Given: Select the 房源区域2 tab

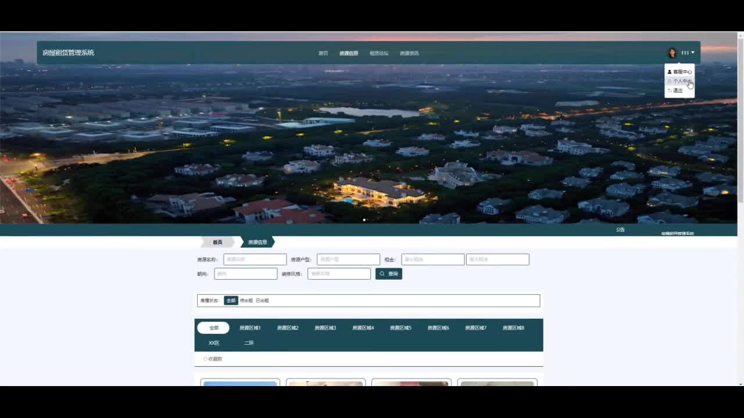Looking at the screenshot, I should point(288,328).
